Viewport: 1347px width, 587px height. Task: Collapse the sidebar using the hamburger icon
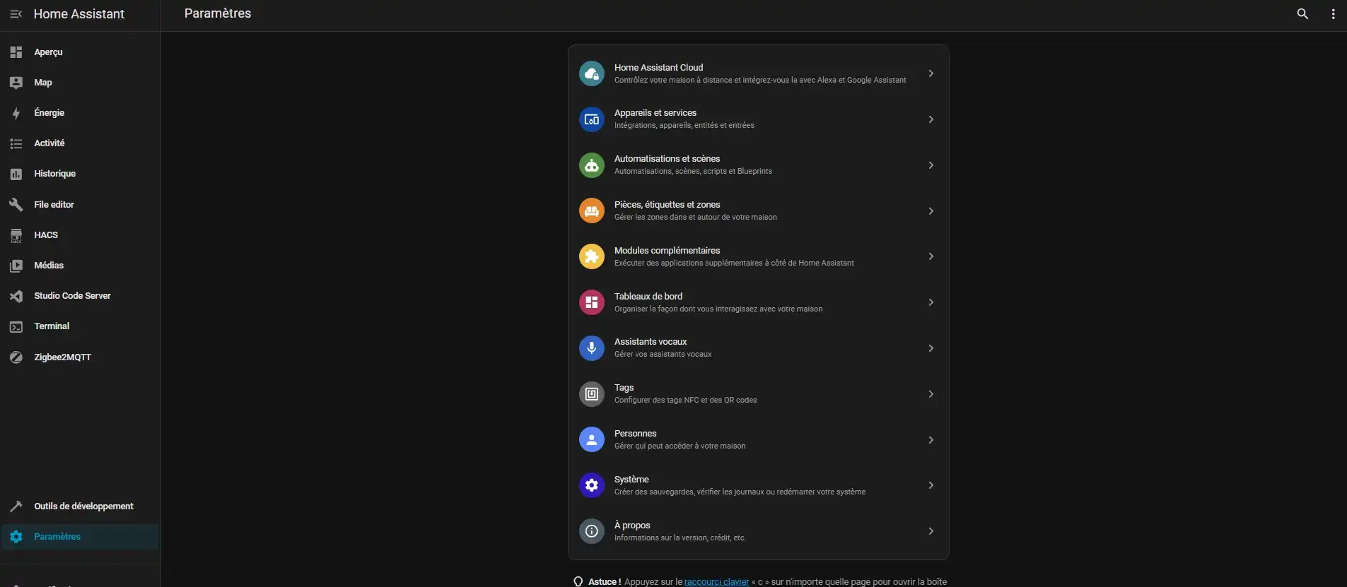click(x=16, y=14)
